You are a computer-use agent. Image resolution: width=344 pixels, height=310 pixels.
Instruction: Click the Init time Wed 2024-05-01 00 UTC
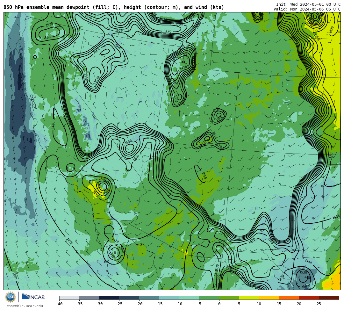point(308,4)
